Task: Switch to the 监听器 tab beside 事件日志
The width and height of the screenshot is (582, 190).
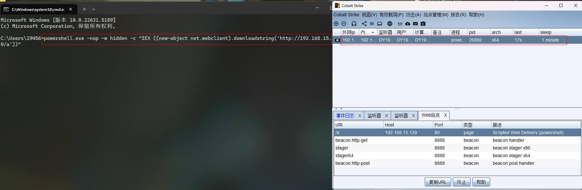Action: (374, 116)
